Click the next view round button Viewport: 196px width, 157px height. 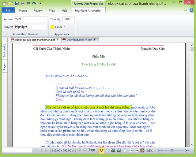pos(85,150)
